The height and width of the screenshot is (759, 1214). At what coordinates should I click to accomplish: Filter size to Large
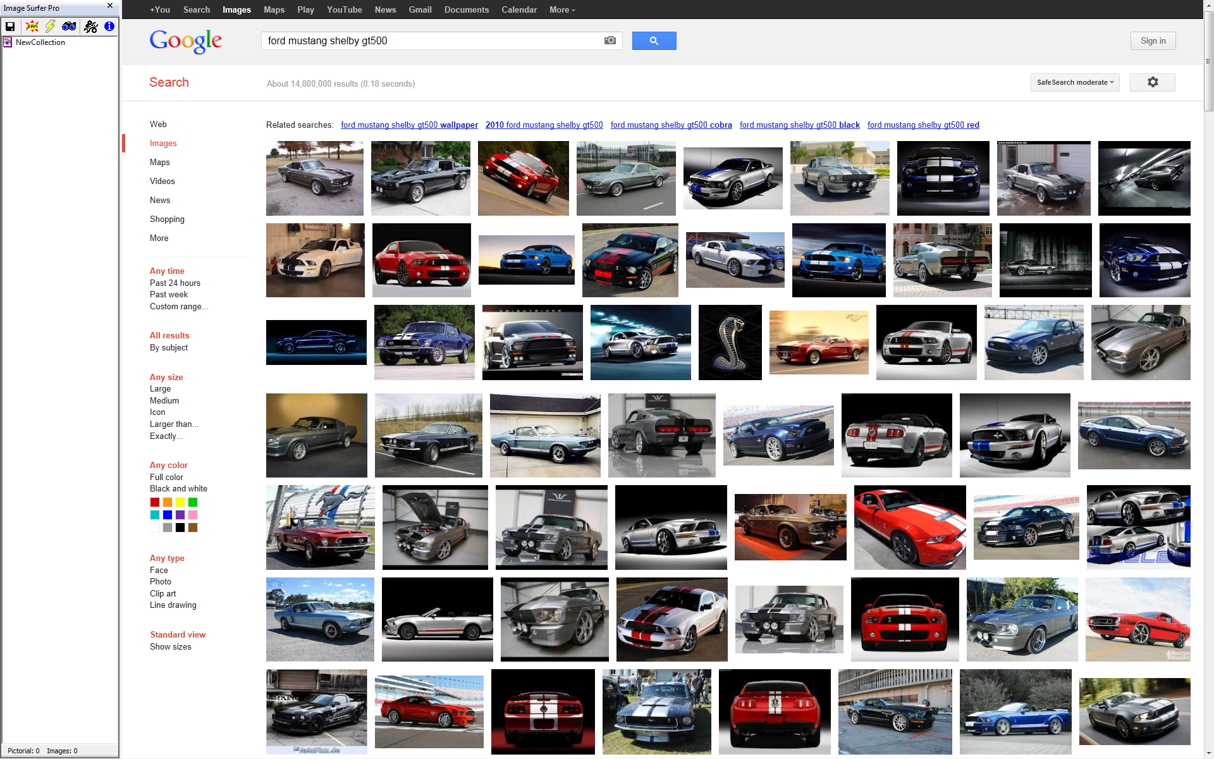coord(160,388)
